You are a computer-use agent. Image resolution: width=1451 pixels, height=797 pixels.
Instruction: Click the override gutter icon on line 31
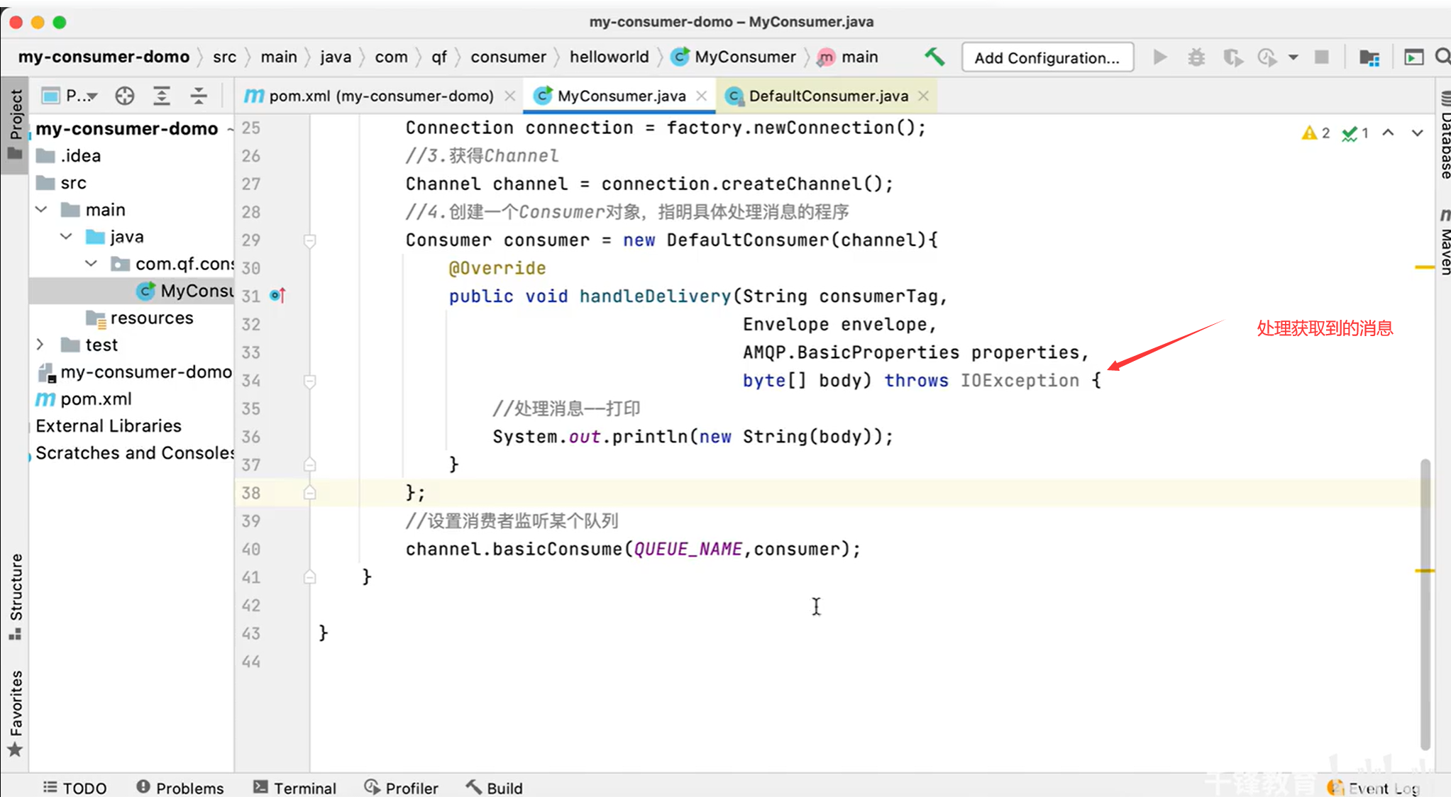click(x=277, y=295)
